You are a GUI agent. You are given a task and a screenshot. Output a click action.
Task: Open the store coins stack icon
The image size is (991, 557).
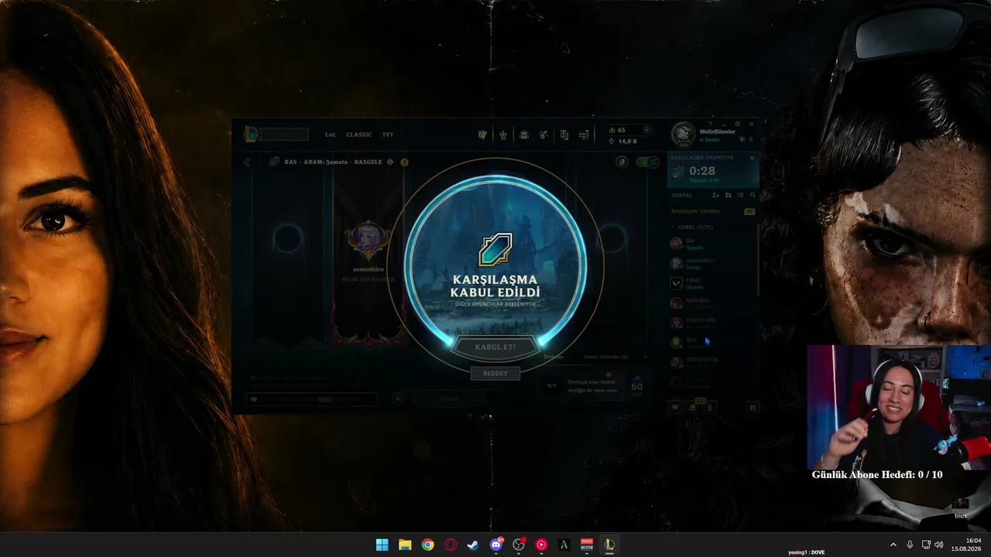coord(584,135)
